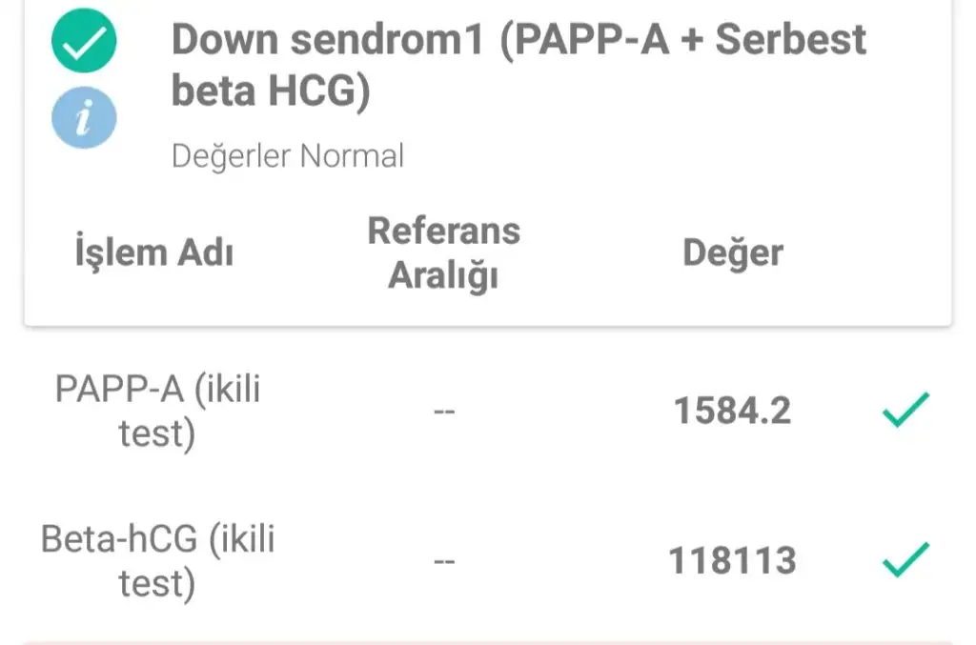Click the Değer column header
The image size is (976, 645).
click(732, 253)
